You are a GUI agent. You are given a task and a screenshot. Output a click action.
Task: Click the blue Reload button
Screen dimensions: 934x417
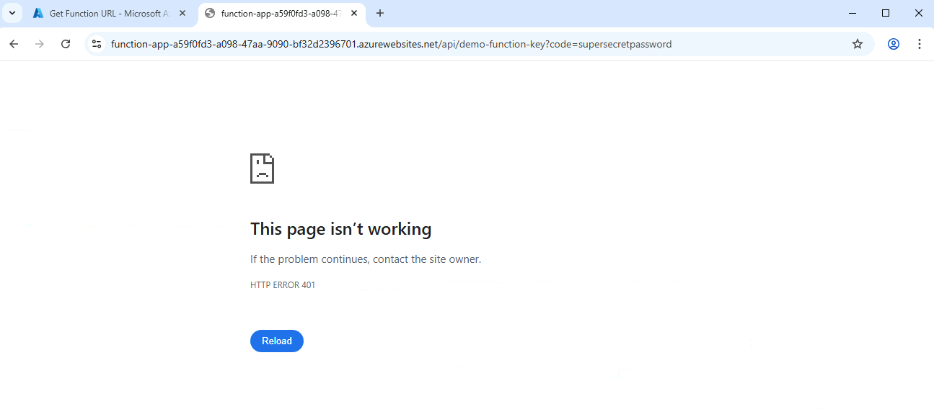tap(277, 341)
